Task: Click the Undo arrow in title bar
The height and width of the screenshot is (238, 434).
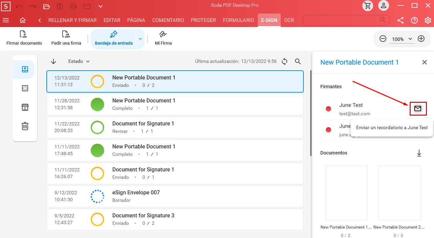Action: [x=19, y=6]
